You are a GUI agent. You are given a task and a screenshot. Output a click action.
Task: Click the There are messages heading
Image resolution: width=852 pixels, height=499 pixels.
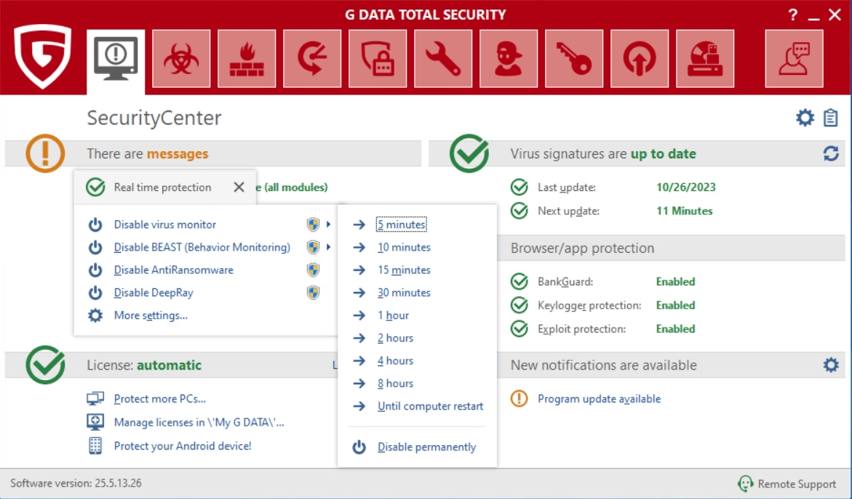(x=147, y=154)
